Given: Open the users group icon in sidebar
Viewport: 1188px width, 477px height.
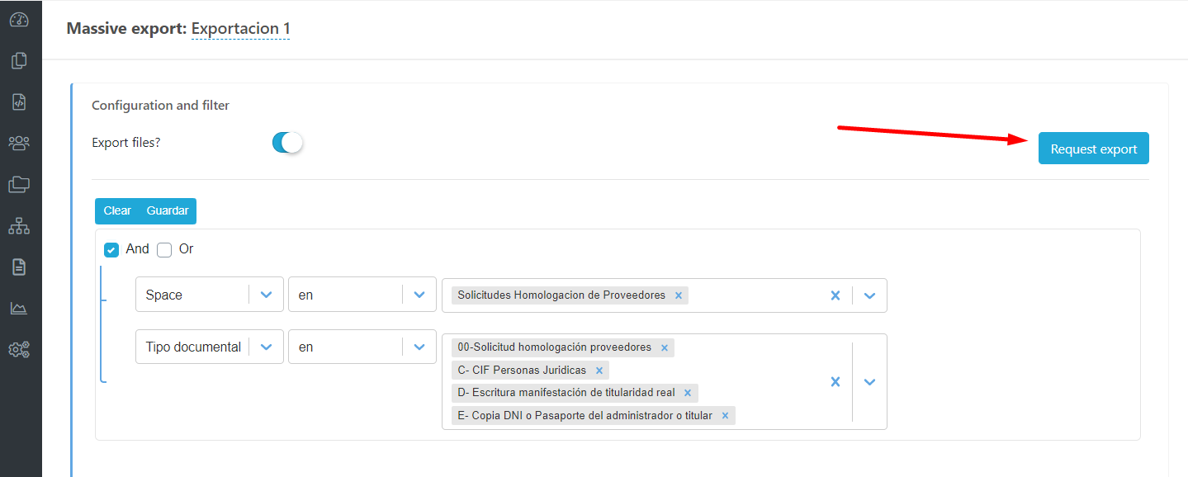Looking at the screenshot, I should (x=19, y=143).
